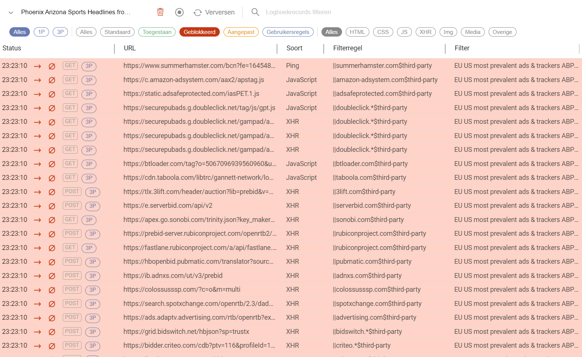Toggle the JS type filter
This screenshot has width=582, height=357.
point(404,32)
